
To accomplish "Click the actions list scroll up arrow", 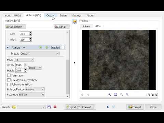I will click(x=67, y=32).
